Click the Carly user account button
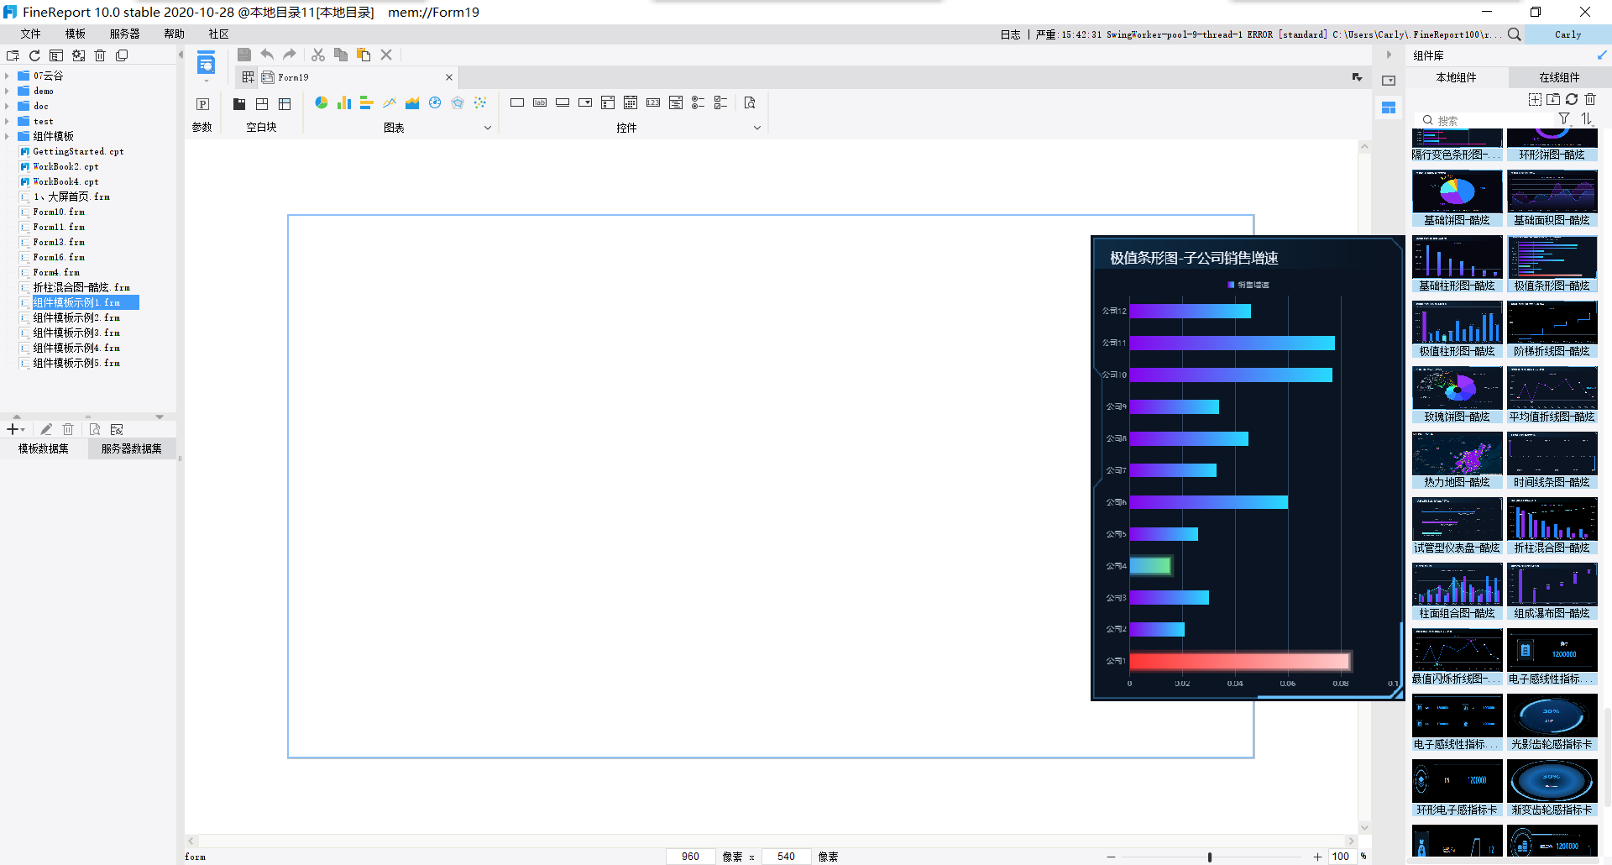1612x865 pixels. pos(1568,34)
